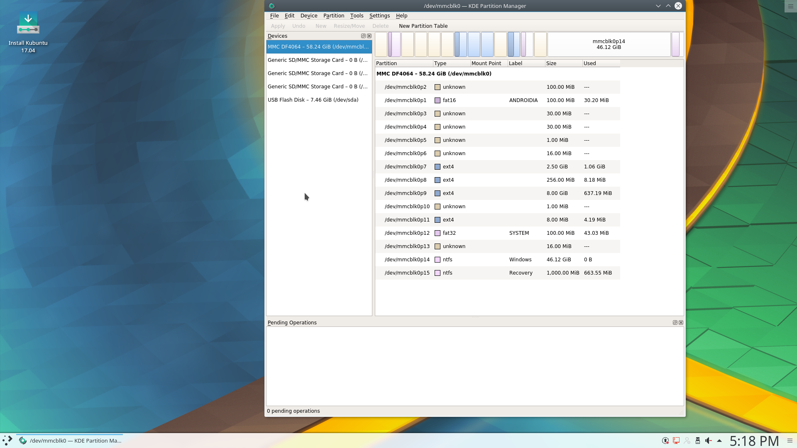Select the /dev/mmcblk0p7 ext4 row
Viewport: 797px width, 448px height.
point(497,167)
